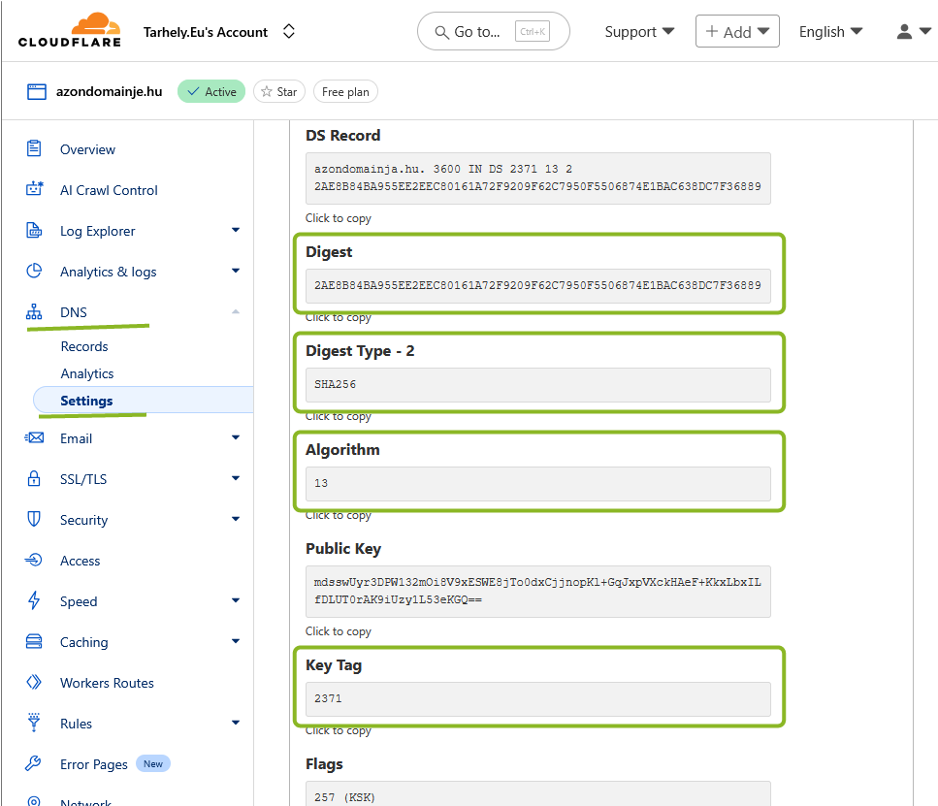Click the AI Crawl Control icon

(x=35, y=190)
